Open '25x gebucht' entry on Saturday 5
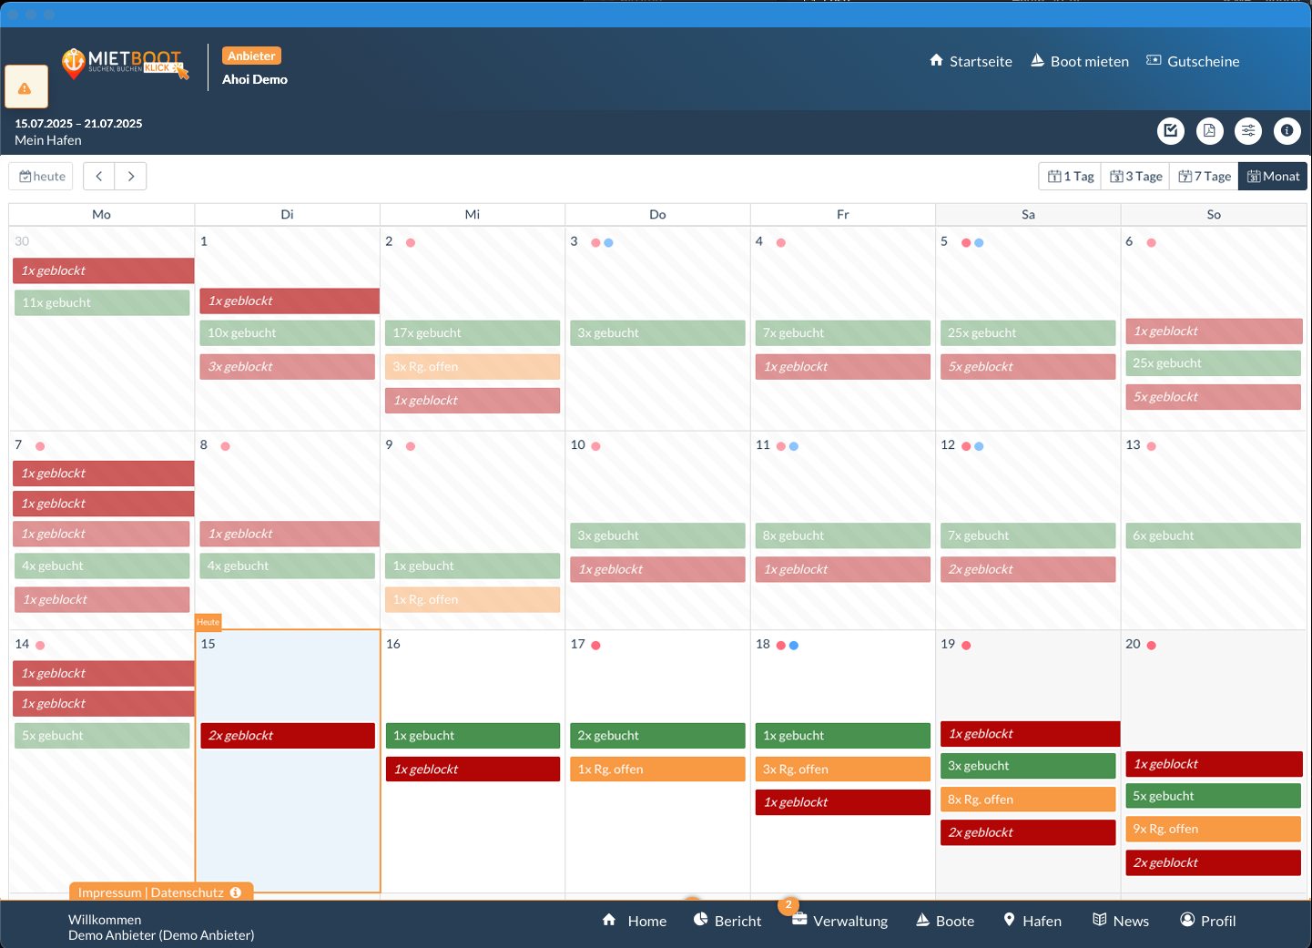 click(x=1027, y=333)
